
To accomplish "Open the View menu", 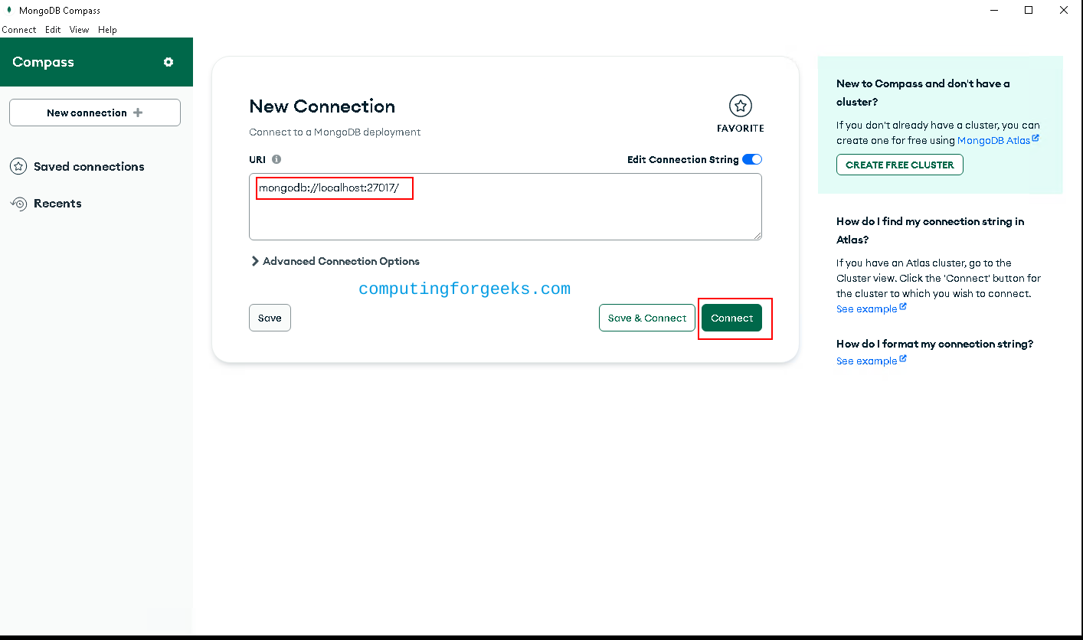I will click(79, 30).
